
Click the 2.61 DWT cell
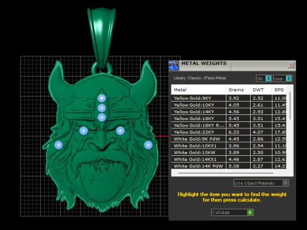point(261,105)
